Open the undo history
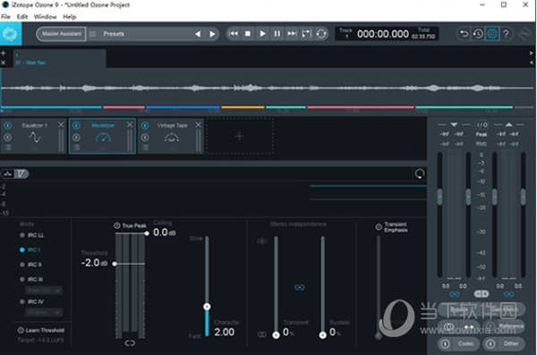This screenshot has width=537, height=355. (x=478, y=34)
